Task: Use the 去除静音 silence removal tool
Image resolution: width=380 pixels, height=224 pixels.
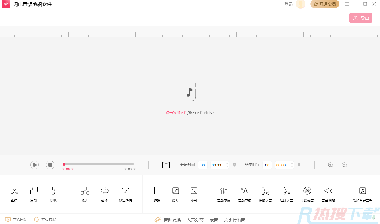Action: (307, 194)
